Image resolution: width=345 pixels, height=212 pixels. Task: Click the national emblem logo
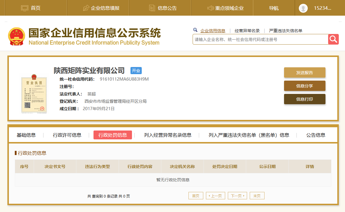click(17, 36)
